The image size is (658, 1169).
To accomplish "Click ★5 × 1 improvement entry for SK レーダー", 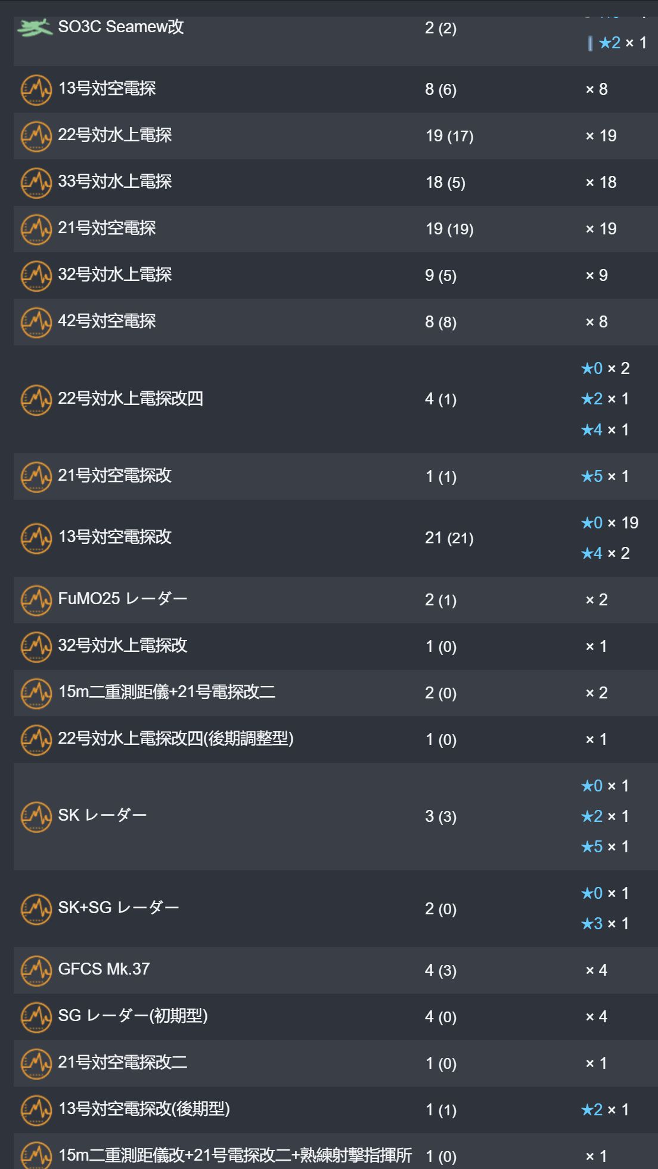I will pyautogui.click(x=606, y=847).
